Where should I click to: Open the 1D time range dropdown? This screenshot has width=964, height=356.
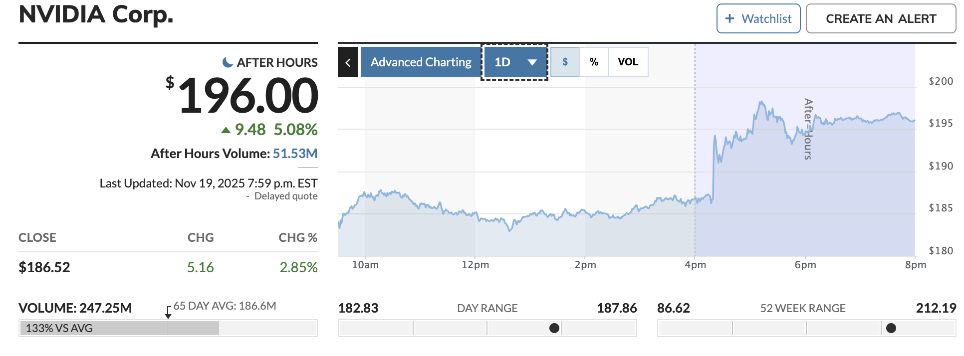[514, 62]
